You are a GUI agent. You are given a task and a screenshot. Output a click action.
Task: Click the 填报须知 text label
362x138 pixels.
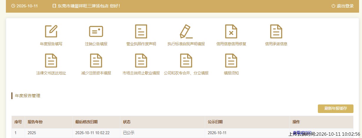pos(231,73)
